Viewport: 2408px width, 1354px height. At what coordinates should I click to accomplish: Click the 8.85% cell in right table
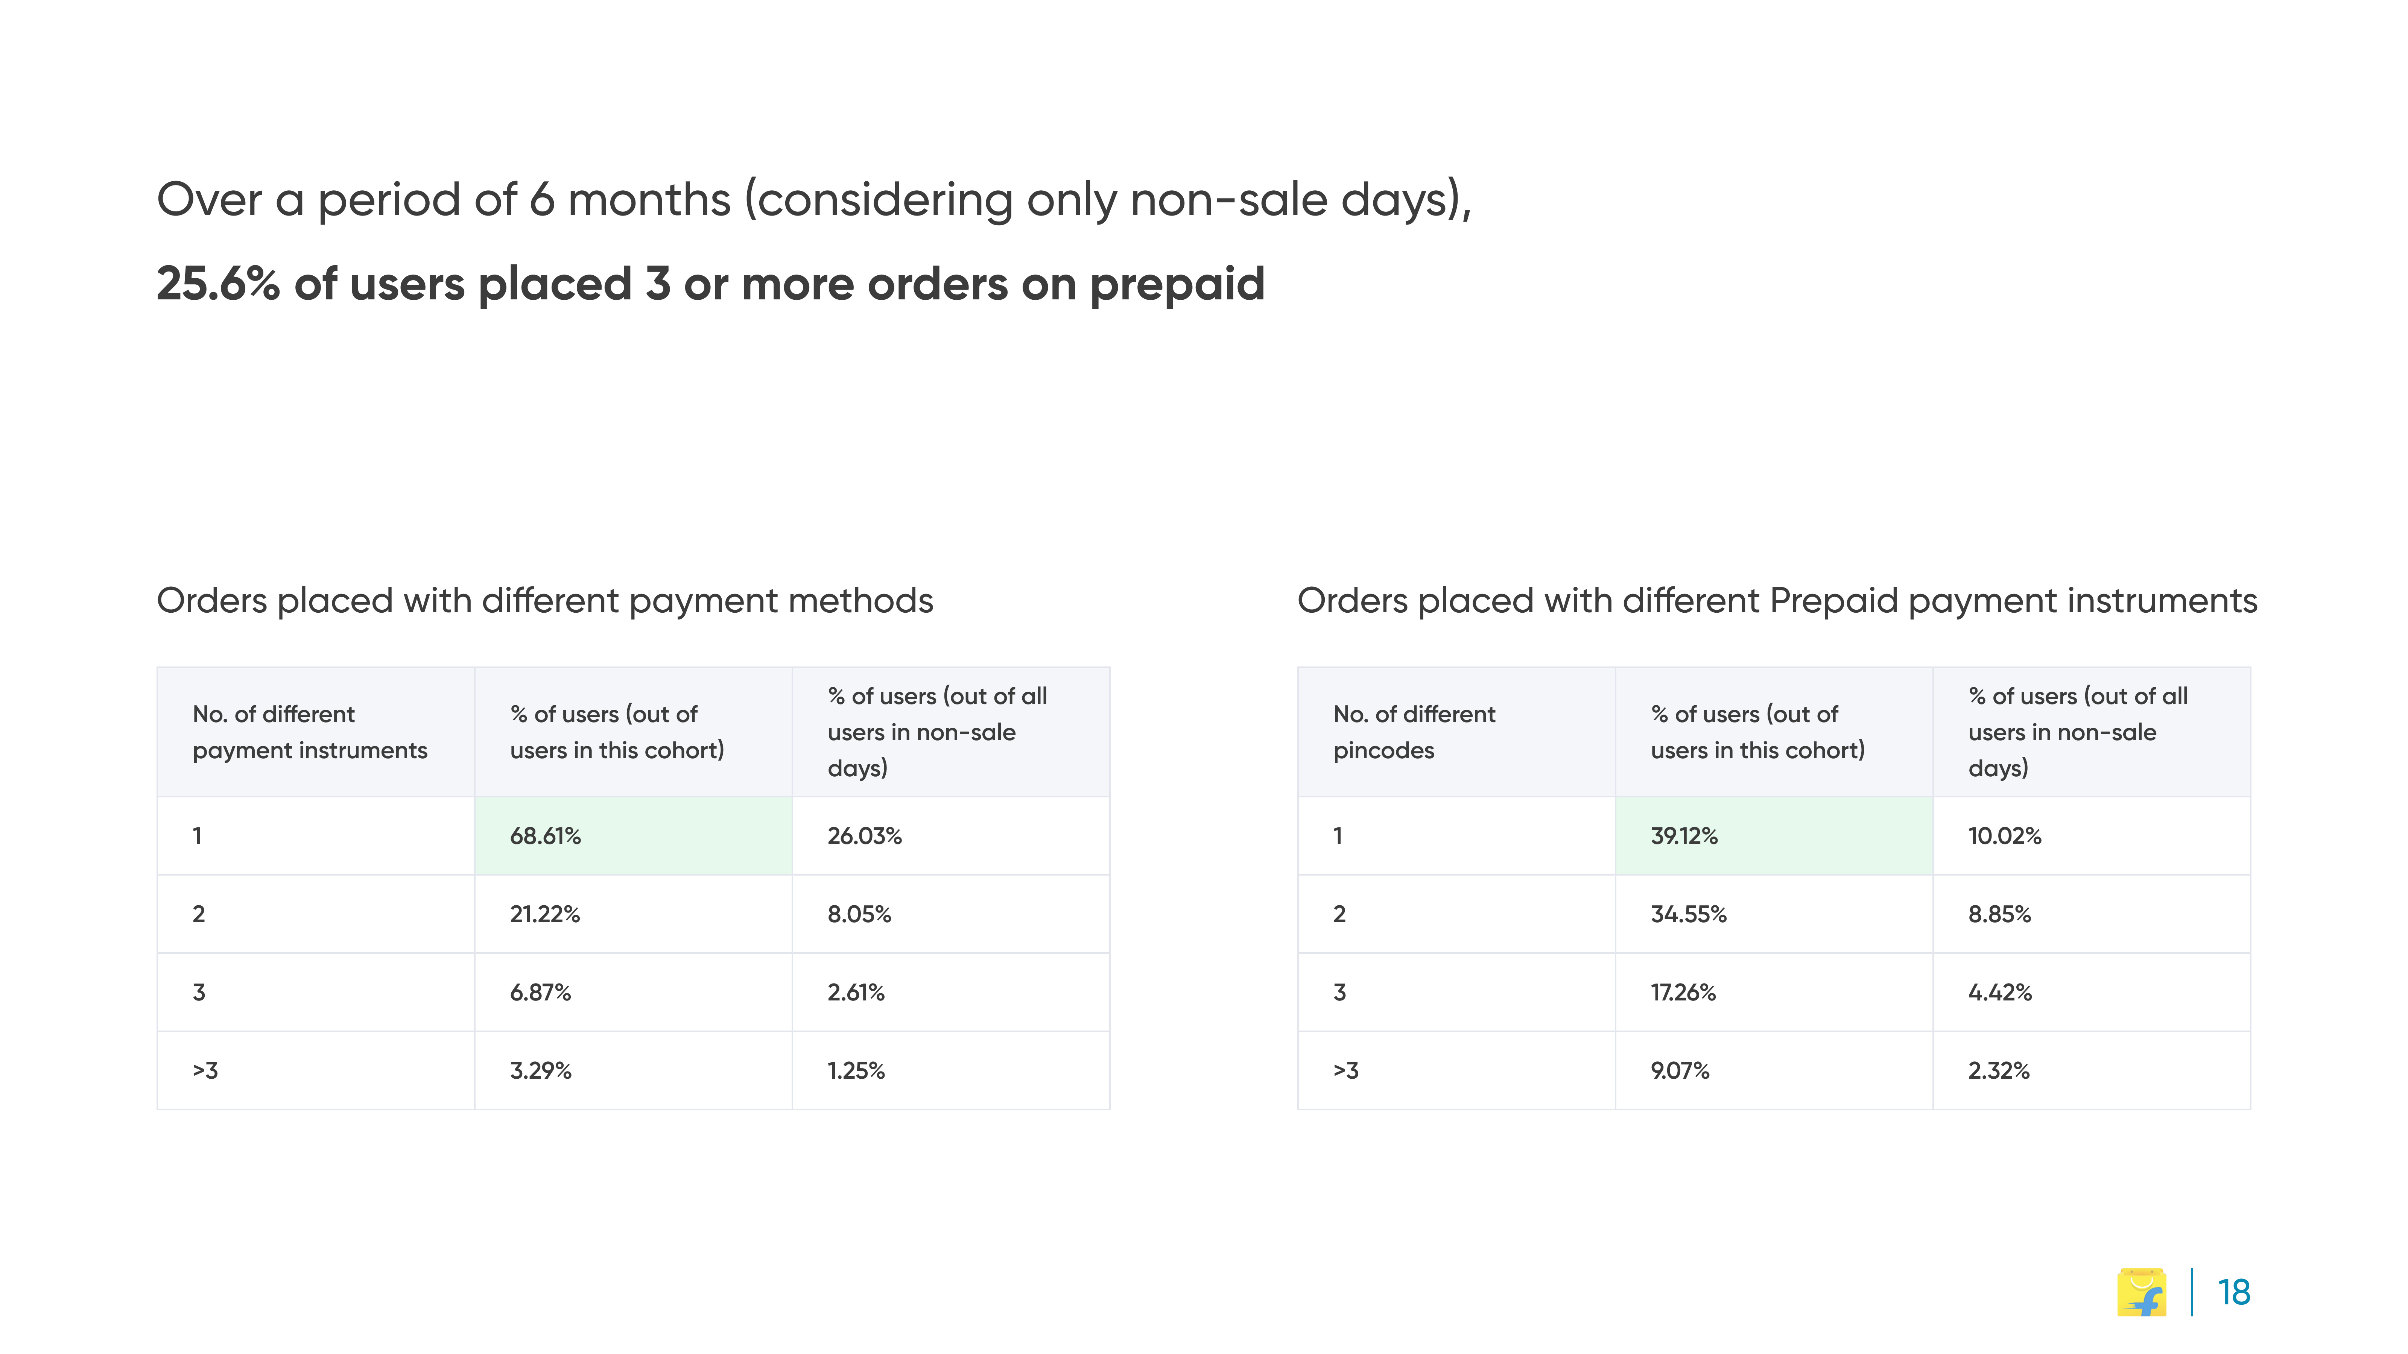click(2091, 914)
